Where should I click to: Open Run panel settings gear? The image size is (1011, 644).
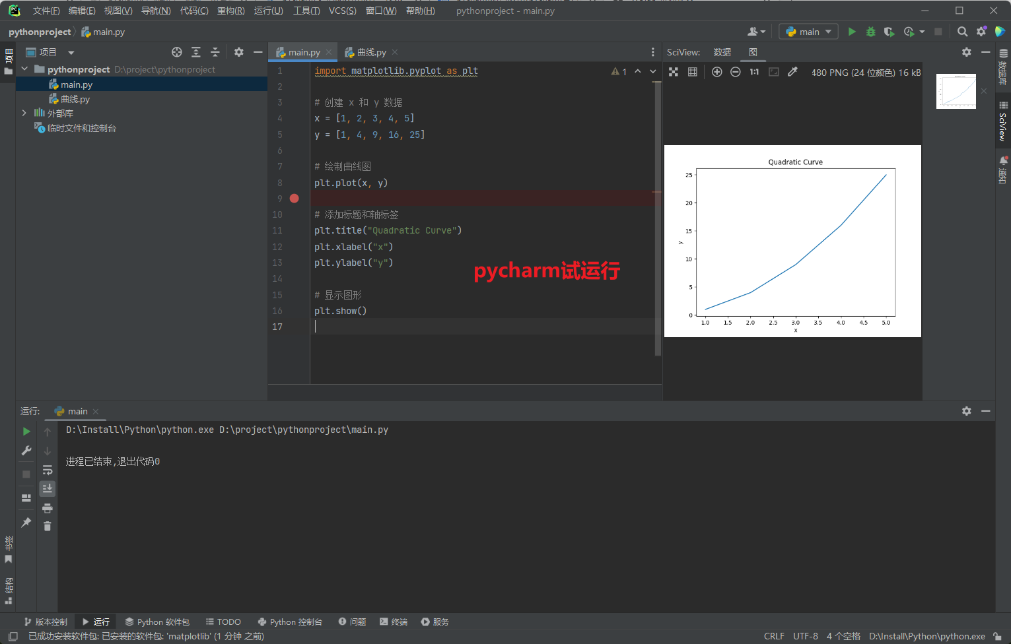[967, 411]
